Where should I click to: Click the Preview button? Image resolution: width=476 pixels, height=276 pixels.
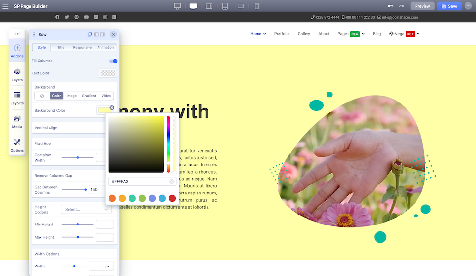tap(422, 6)
